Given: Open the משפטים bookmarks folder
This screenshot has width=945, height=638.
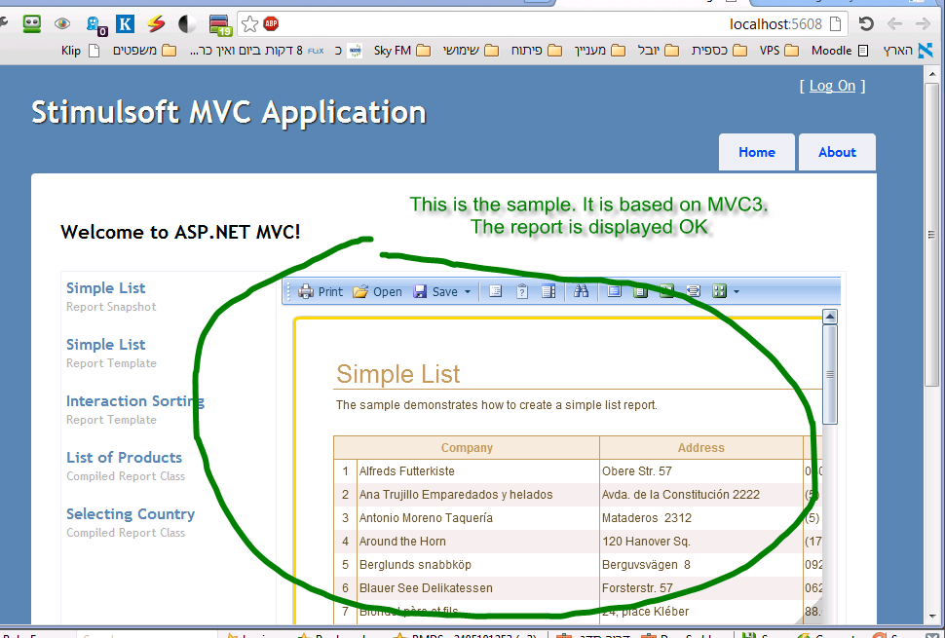Looking at the screenshot, I should tap(144, 51).
